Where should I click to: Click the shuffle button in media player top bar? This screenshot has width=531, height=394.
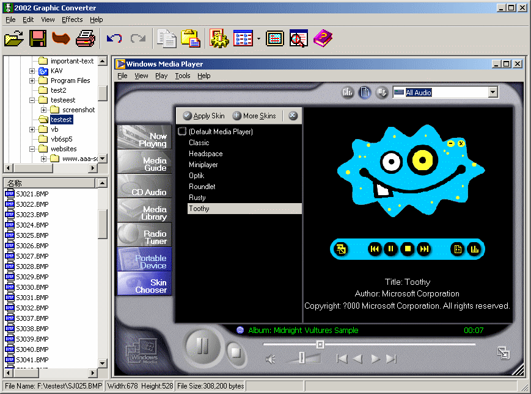click(382, 92)
